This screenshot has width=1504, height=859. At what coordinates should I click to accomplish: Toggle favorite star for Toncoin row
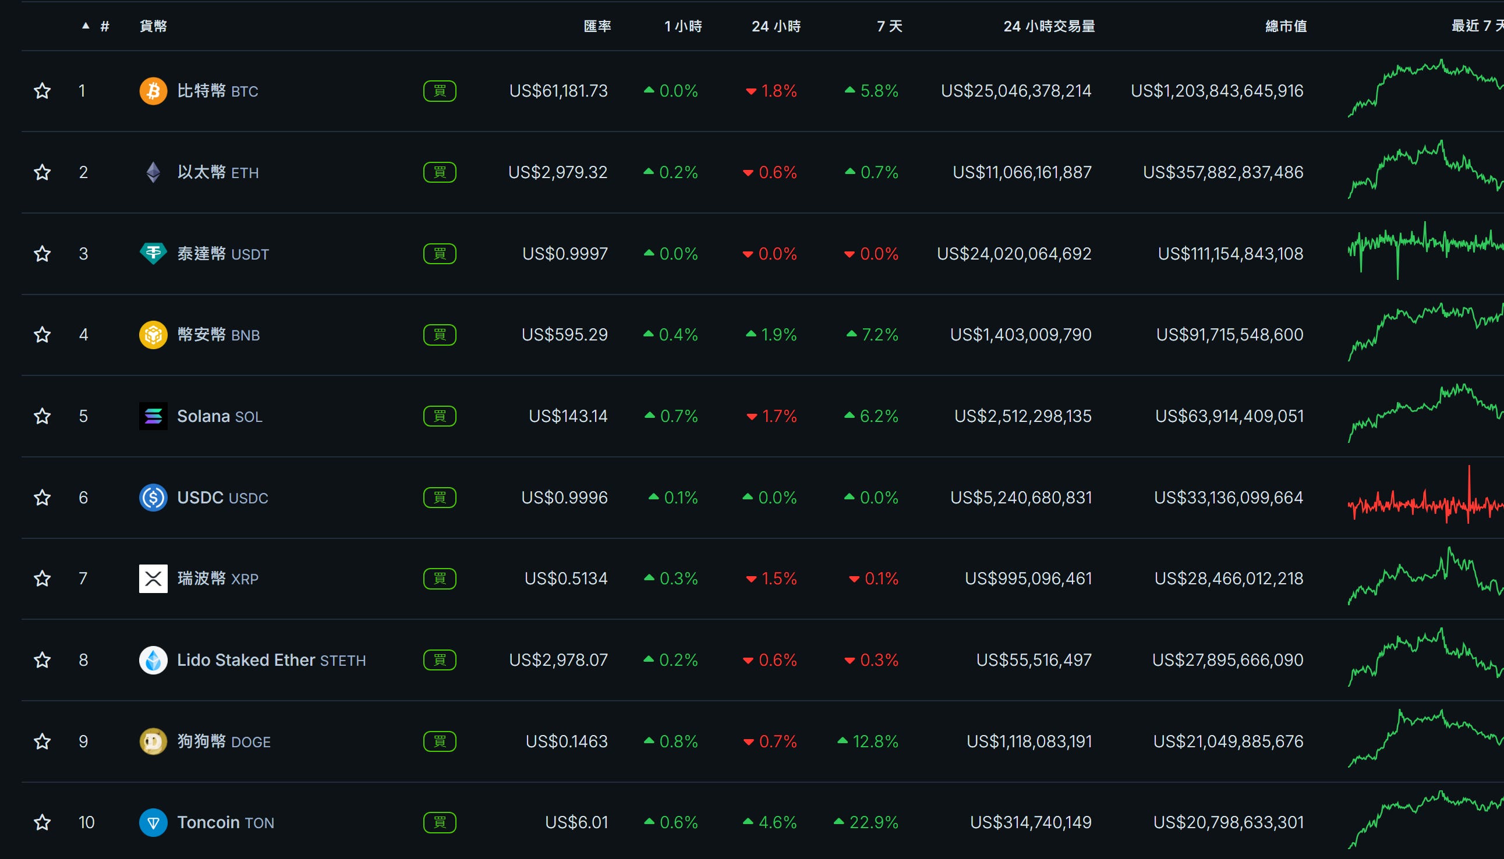42,822
